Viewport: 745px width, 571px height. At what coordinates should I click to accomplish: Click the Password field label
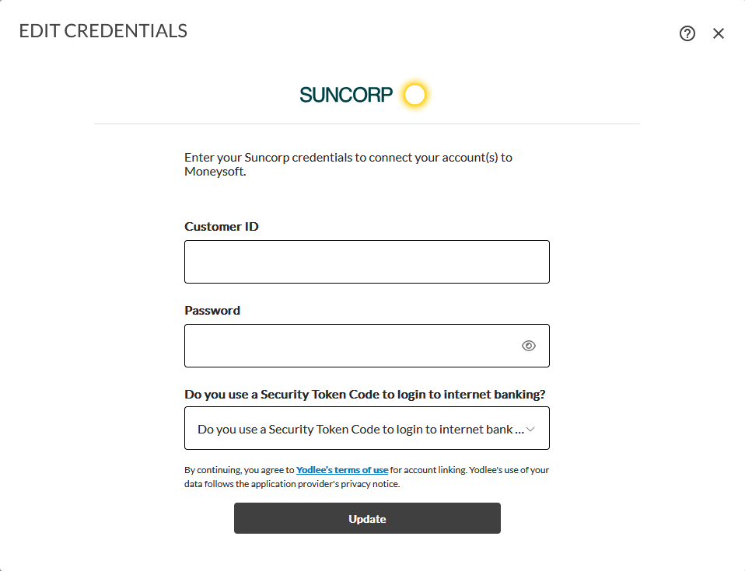212,311
